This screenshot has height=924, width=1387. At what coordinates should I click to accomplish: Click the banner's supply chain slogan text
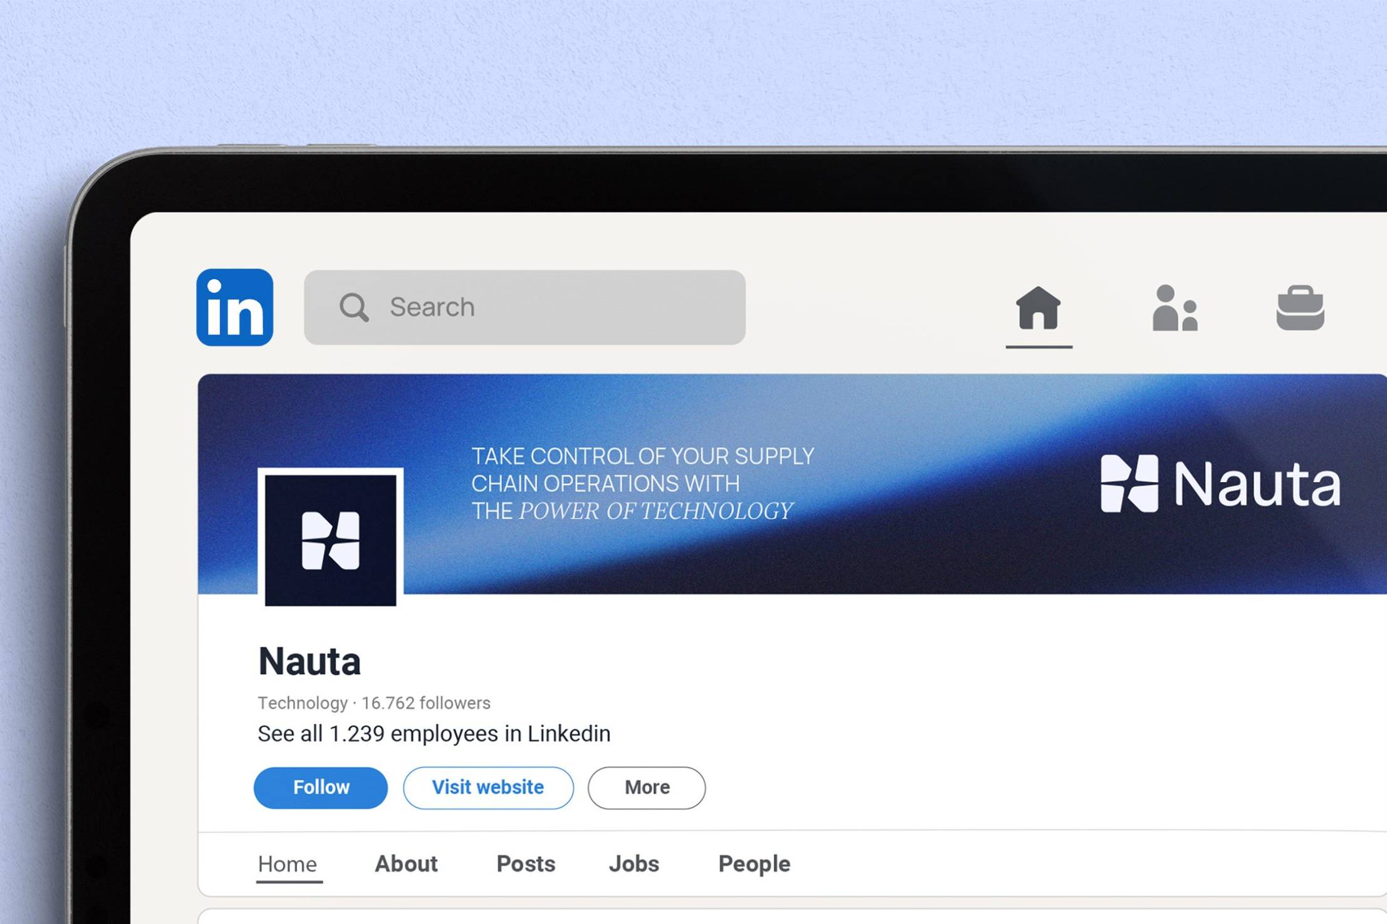pos(643,483)
